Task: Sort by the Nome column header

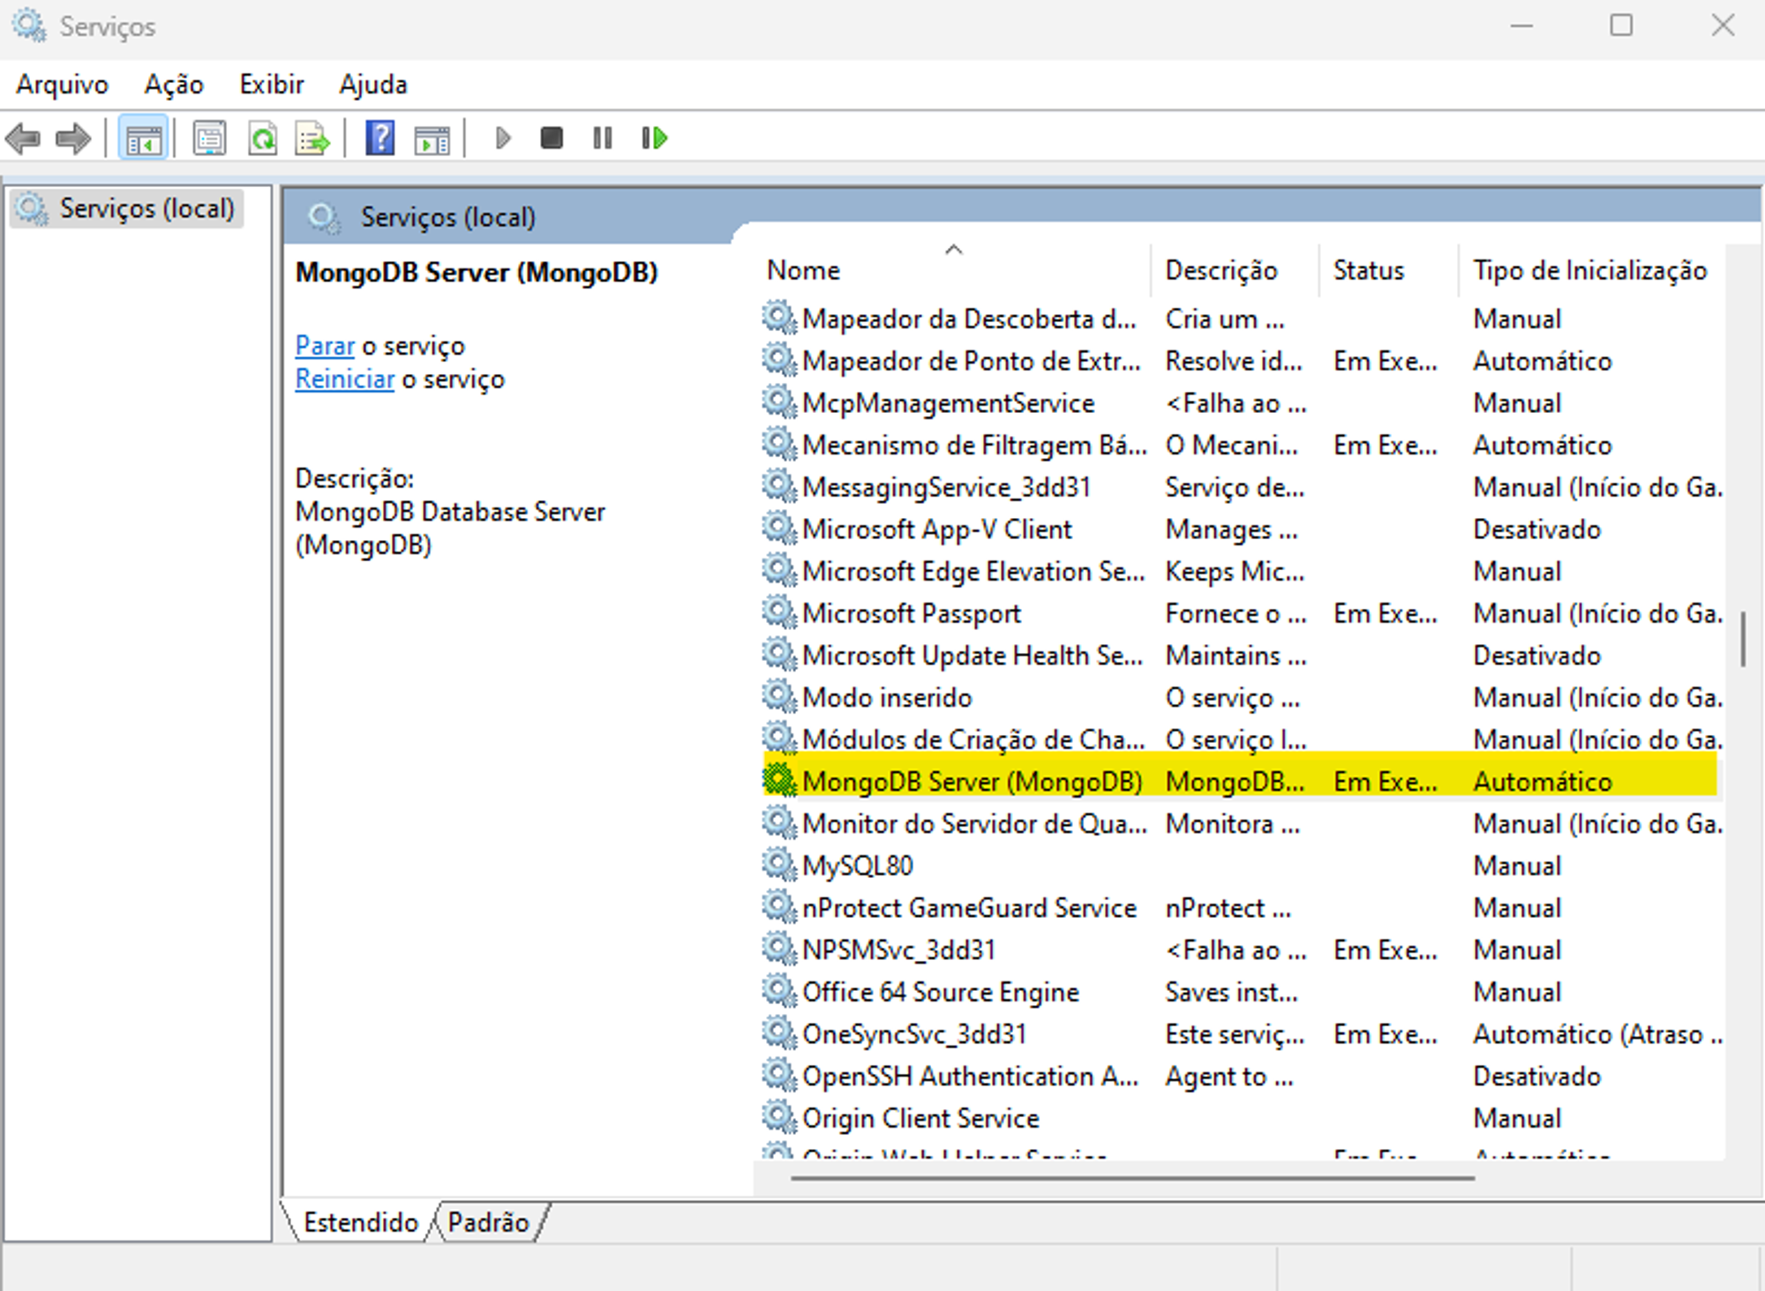Action: tap(803, 270)
